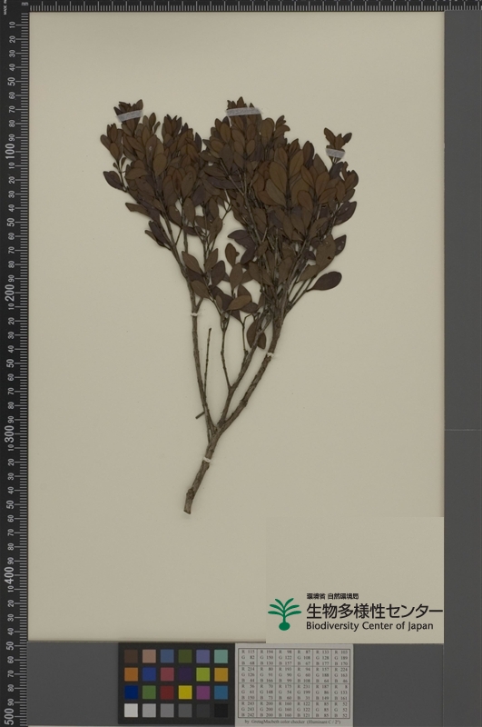Pick the orange swatch on the color chart
This screenshot has height=727, width=482.
click(131, 674)
